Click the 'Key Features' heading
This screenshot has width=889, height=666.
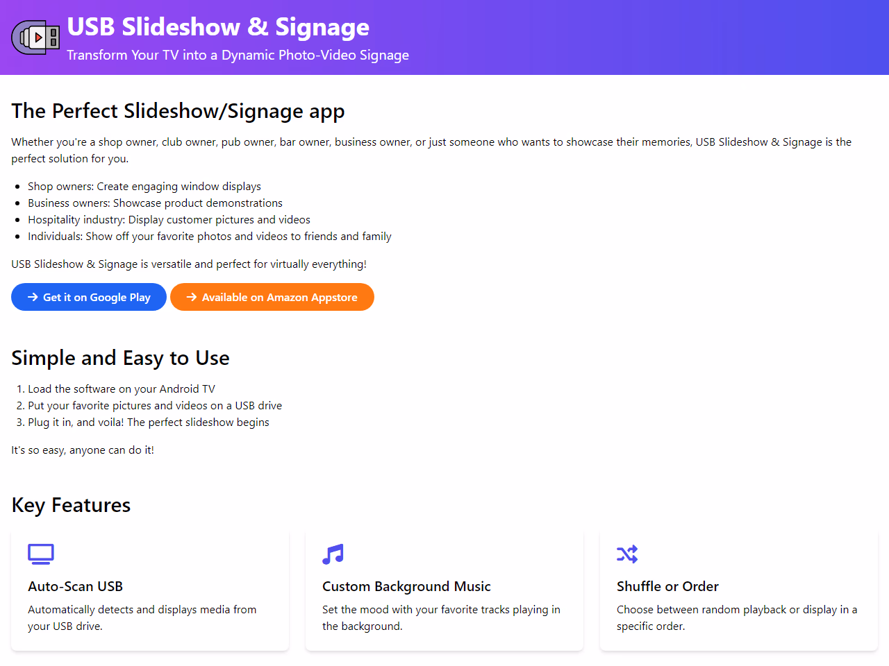(x=71, y=505)
